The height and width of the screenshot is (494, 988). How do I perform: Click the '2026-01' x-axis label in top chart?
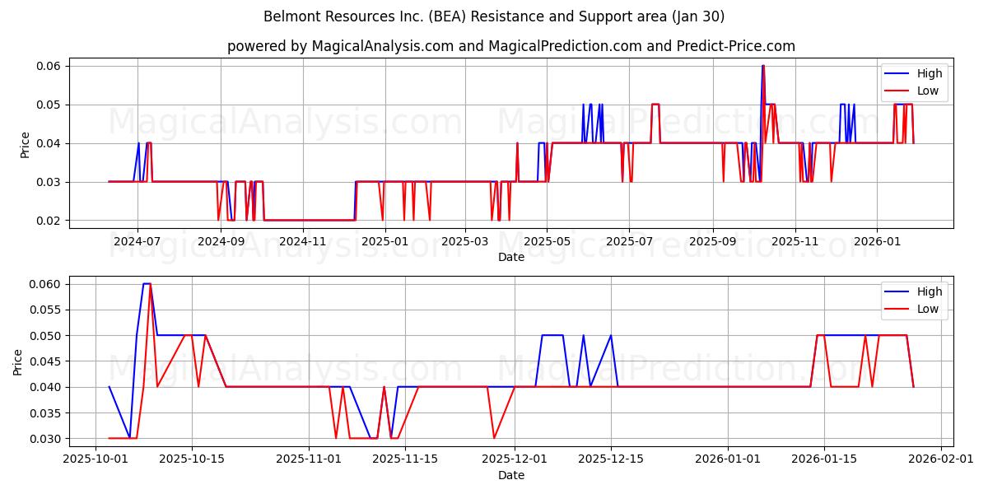tap(877, 242)
